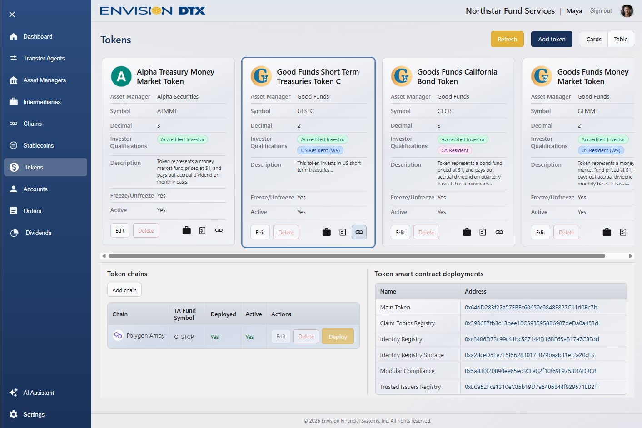642x428 pixels.
Task: Open Main Token contract address link
Action: tap(531, 307)
